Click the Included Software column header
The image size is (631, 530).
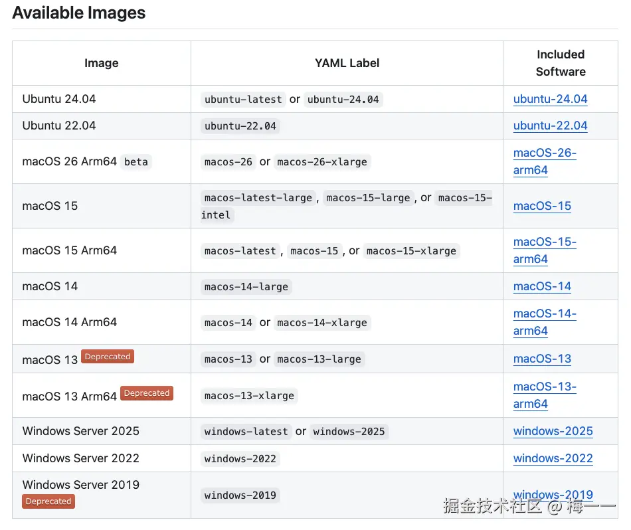(x=561, y=63)
